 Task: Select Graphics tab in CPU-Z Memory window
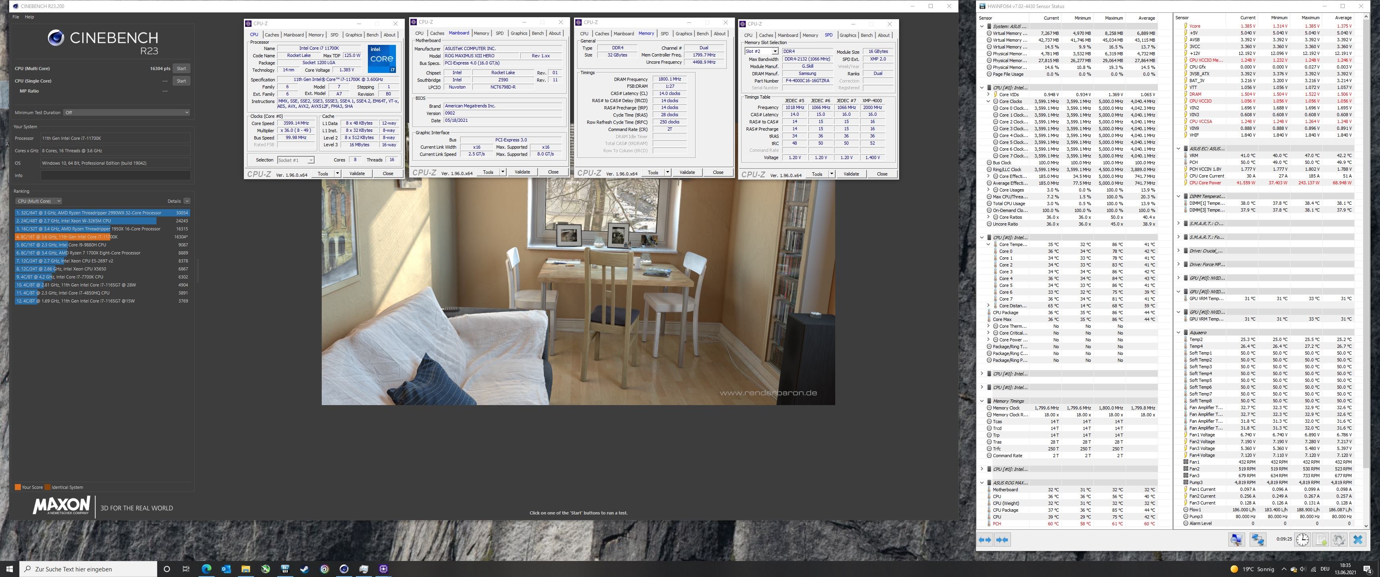684,33
